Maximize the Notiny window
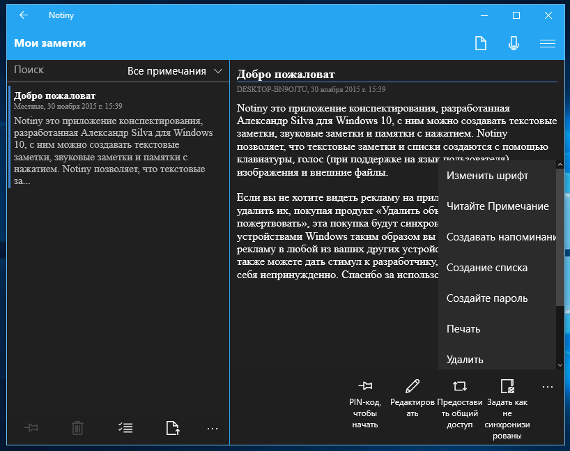Screen dimensions: 570x451 [516, 15]
